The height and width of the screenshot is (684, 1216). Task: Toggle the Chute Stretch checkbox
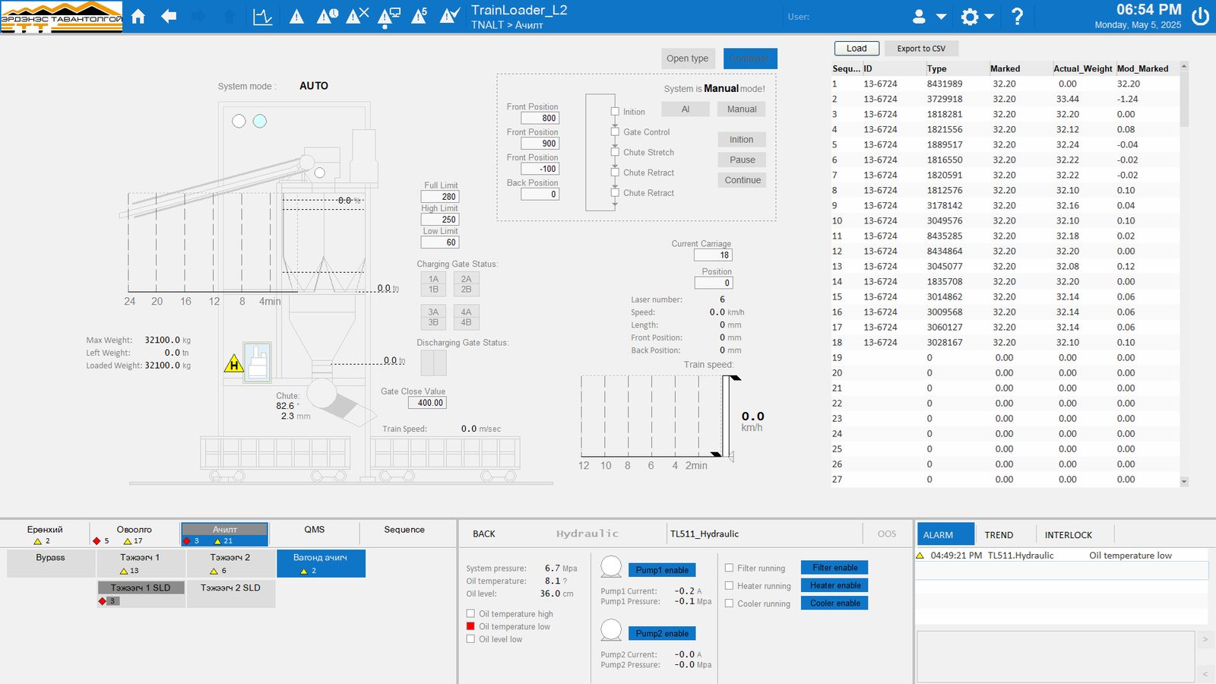click(616, 152)
